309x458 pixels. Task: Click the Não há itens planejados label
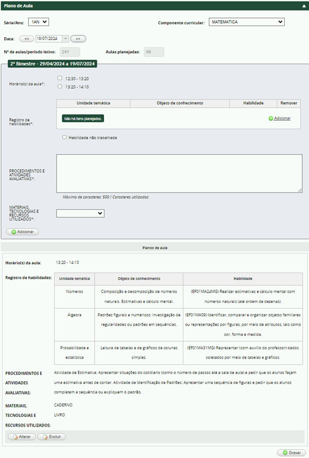click(x=83, y=118)
